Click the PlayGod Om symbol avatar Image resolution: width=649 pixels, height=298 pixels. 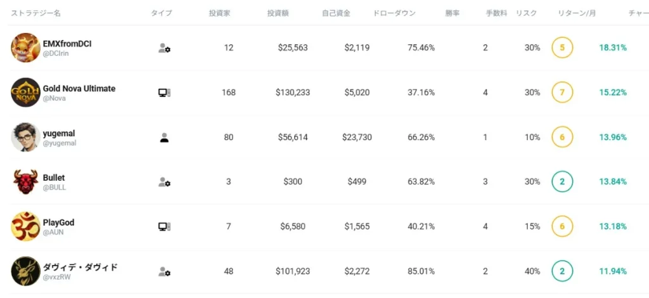coord(25,226)
